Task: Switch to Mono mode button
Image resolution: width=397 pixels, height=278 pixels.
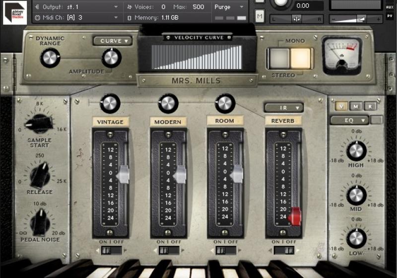Action: tap(279, 59)
